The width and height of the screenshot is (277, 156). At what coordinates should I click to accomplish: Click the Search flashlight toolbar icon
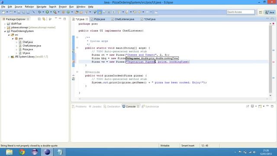point(86,12)
